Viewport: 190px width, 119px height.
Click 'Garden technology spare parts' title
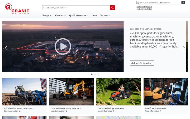tap(111, 108)
